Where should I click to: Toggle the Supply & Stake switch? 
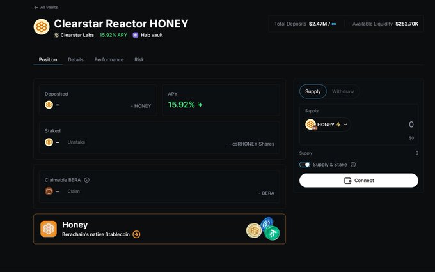click(304, 165)
